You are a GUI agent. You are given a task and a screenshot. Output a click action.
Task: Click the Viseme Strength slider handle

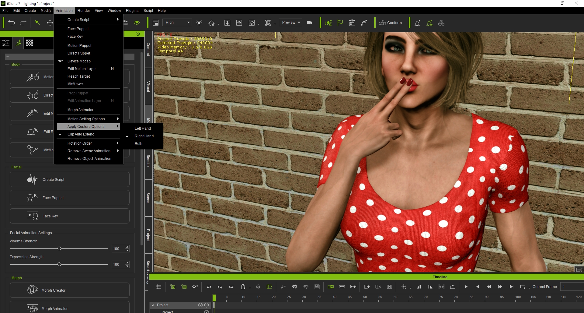coord(59,248)
